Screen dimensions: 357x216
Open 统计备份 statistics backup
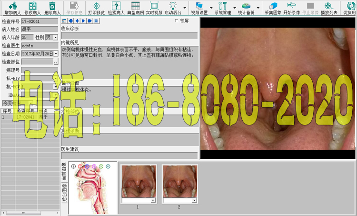pyautogui.click(x=246, y=8)
